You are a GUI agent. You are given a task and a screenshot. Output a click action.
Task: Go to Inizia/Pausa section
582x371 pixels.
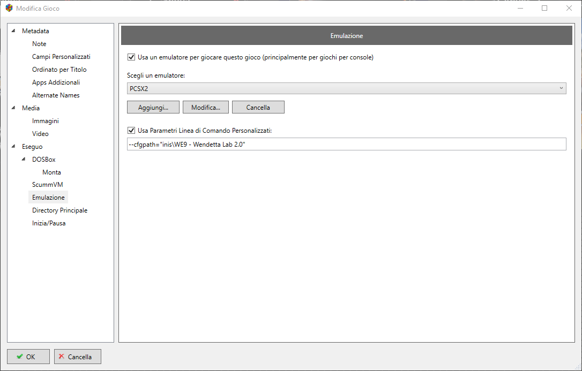pos(49,223)
